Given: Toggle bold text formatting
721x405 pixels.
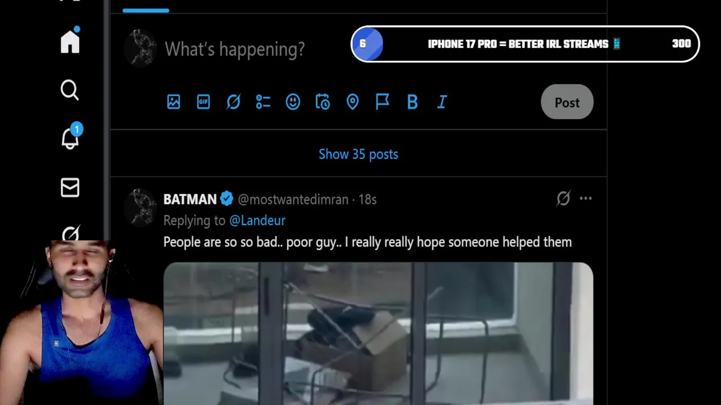Looking at the screenshot, I should coord(412,102).
